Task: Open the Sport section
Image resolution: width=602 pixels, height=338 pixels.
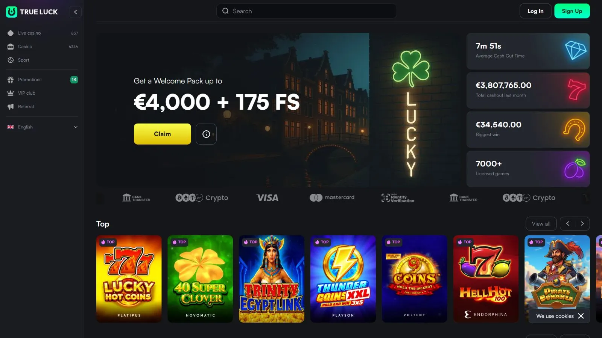Action: [x=42, y=60]
